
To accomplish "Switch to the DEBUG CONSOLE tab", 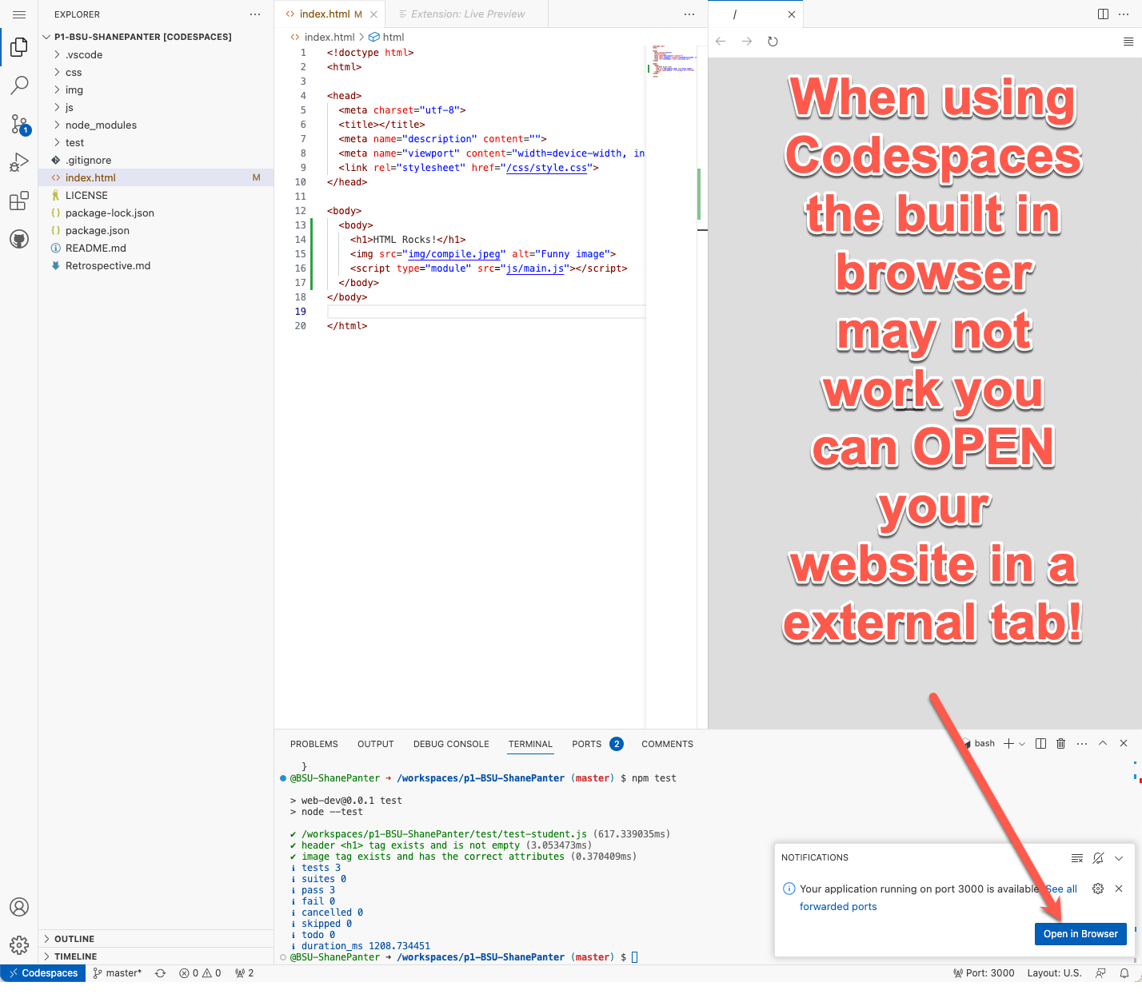I will click(x=451, y=744).
